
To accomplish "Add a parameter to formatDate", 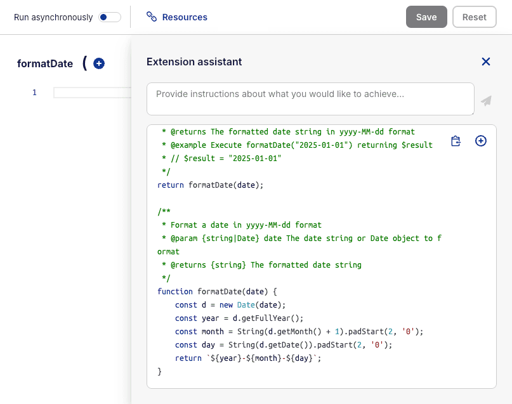I will (99, 63).
